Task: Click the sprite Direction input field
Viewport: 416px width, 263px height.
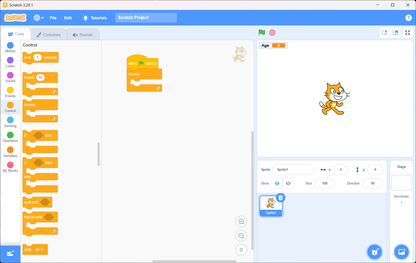Action: [372, 183]
